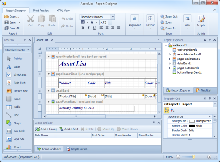Toggle bold formatting

click(83, 28)
